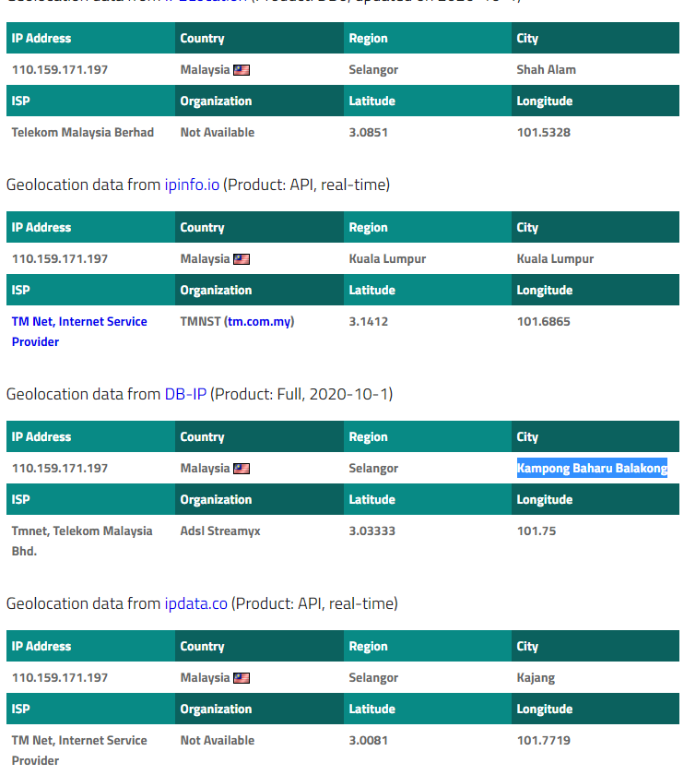Click IP address in DB-IP table

(x=60, y=468)
